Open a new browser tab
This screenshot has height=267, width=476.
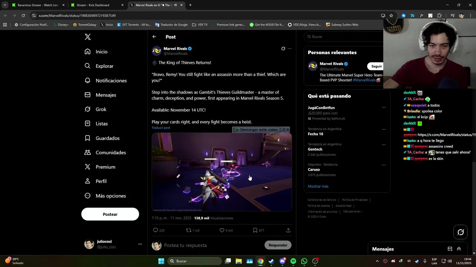click(190, 5)
